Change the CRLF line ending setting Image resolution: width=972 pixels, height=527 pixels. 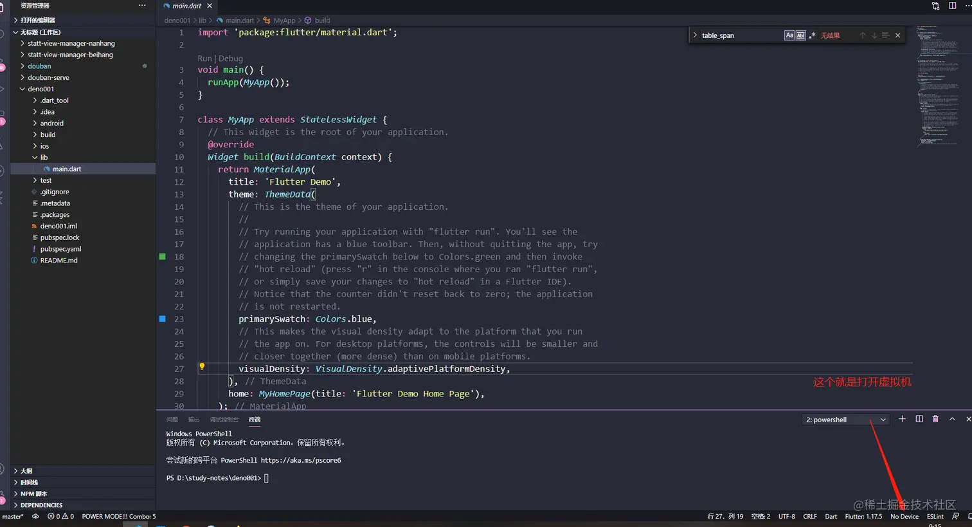coord(810,517)
